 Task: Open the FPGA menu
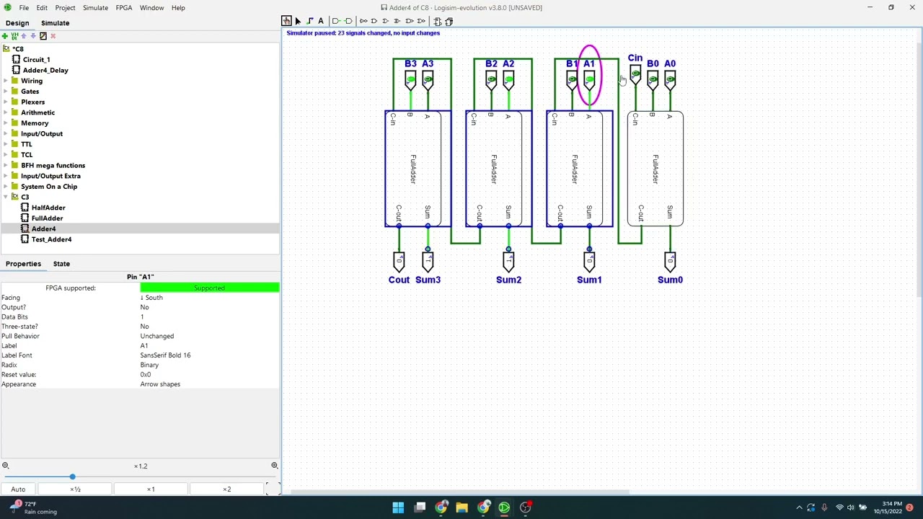coord(124,7)
